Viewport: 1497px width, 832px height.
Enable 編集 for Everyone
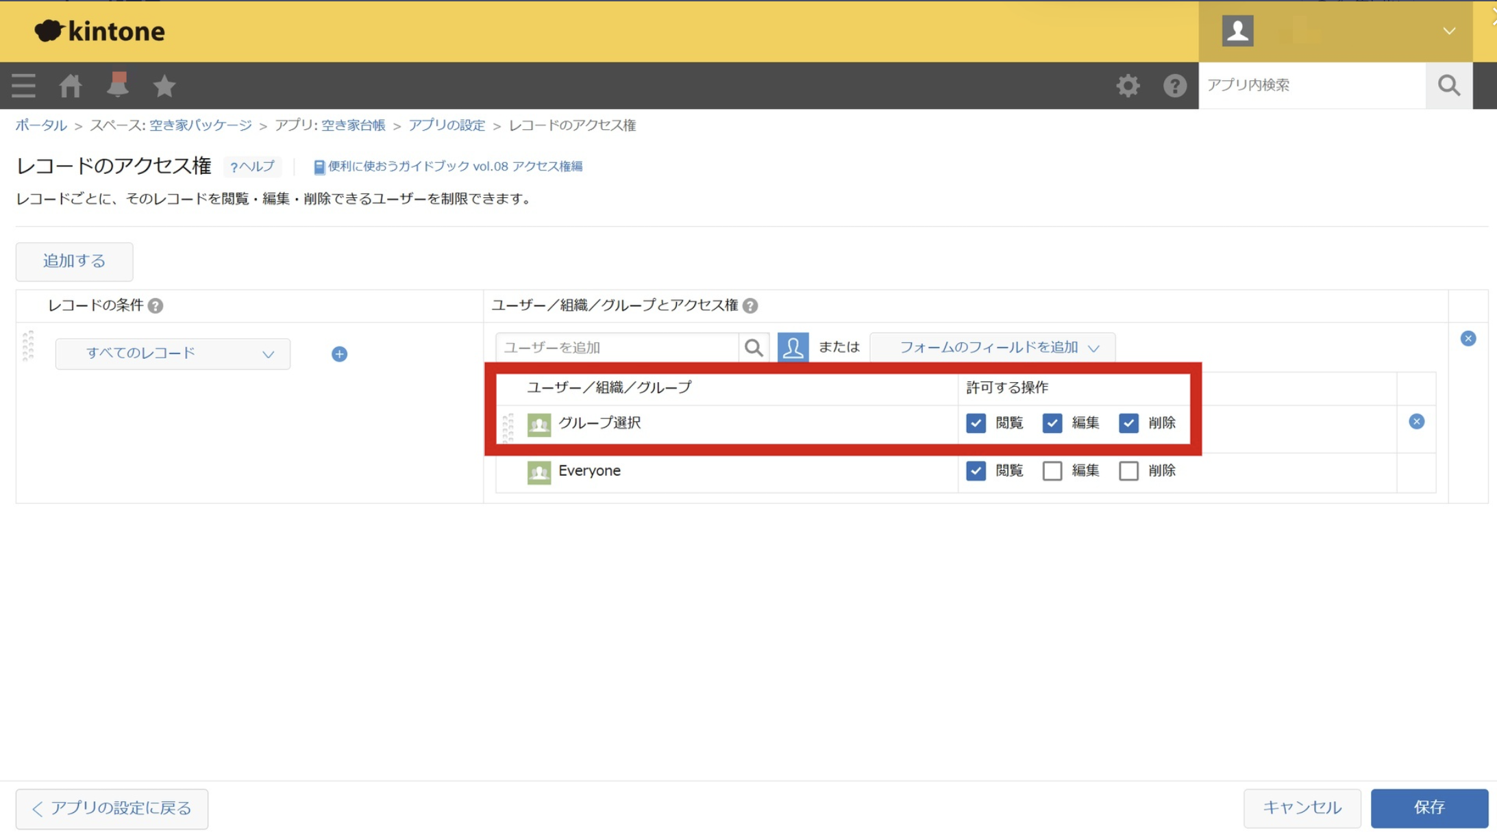point(1052,471)
